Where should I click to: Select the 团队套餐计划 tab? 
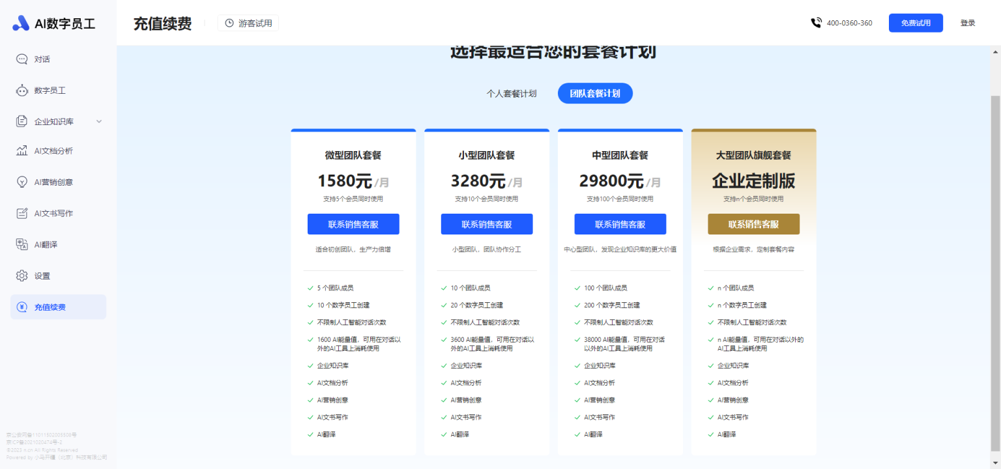(595, 93)
